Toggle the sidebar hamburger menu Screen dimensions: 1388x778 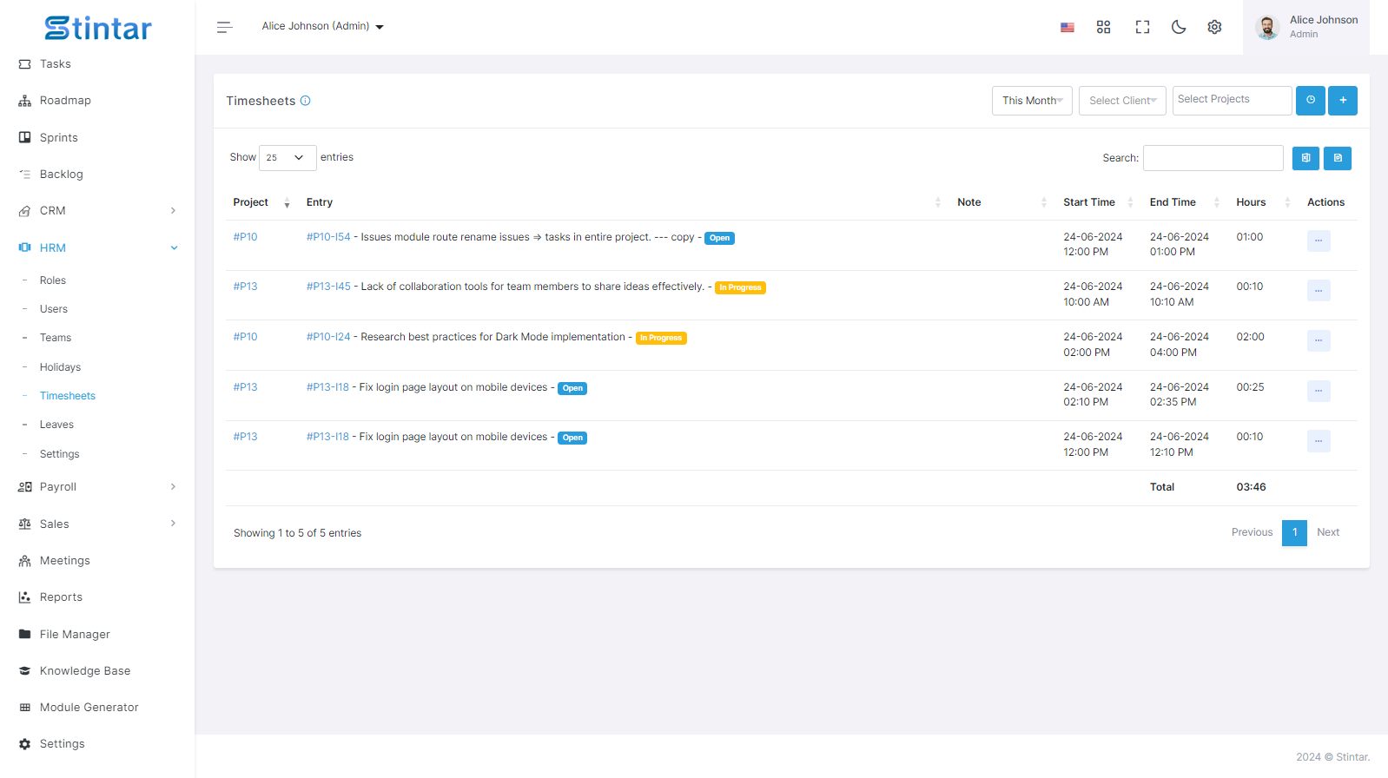(x=224, y=27)
